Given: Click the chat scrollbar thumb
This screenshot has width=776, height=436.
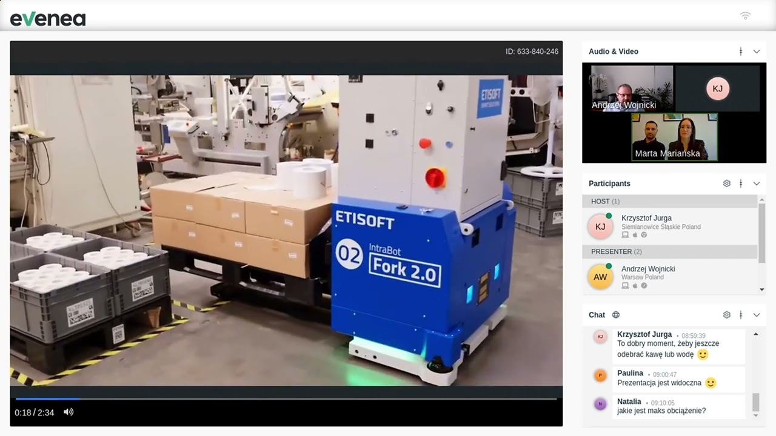Looking at the screenshot, I should click(755, 402).
